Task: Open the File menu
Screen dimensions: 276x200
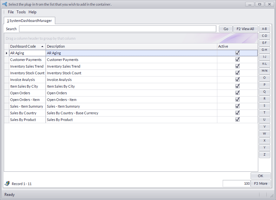Action: click(x=11, y=12)
